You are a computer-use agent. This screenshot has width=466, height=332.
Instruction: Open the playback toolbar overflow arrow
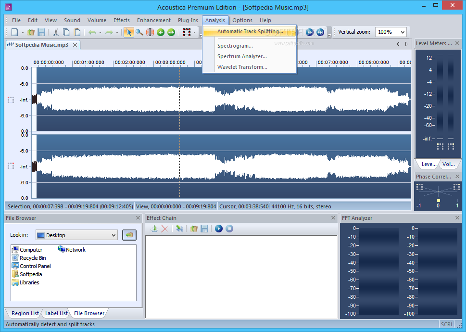[329, 35]
